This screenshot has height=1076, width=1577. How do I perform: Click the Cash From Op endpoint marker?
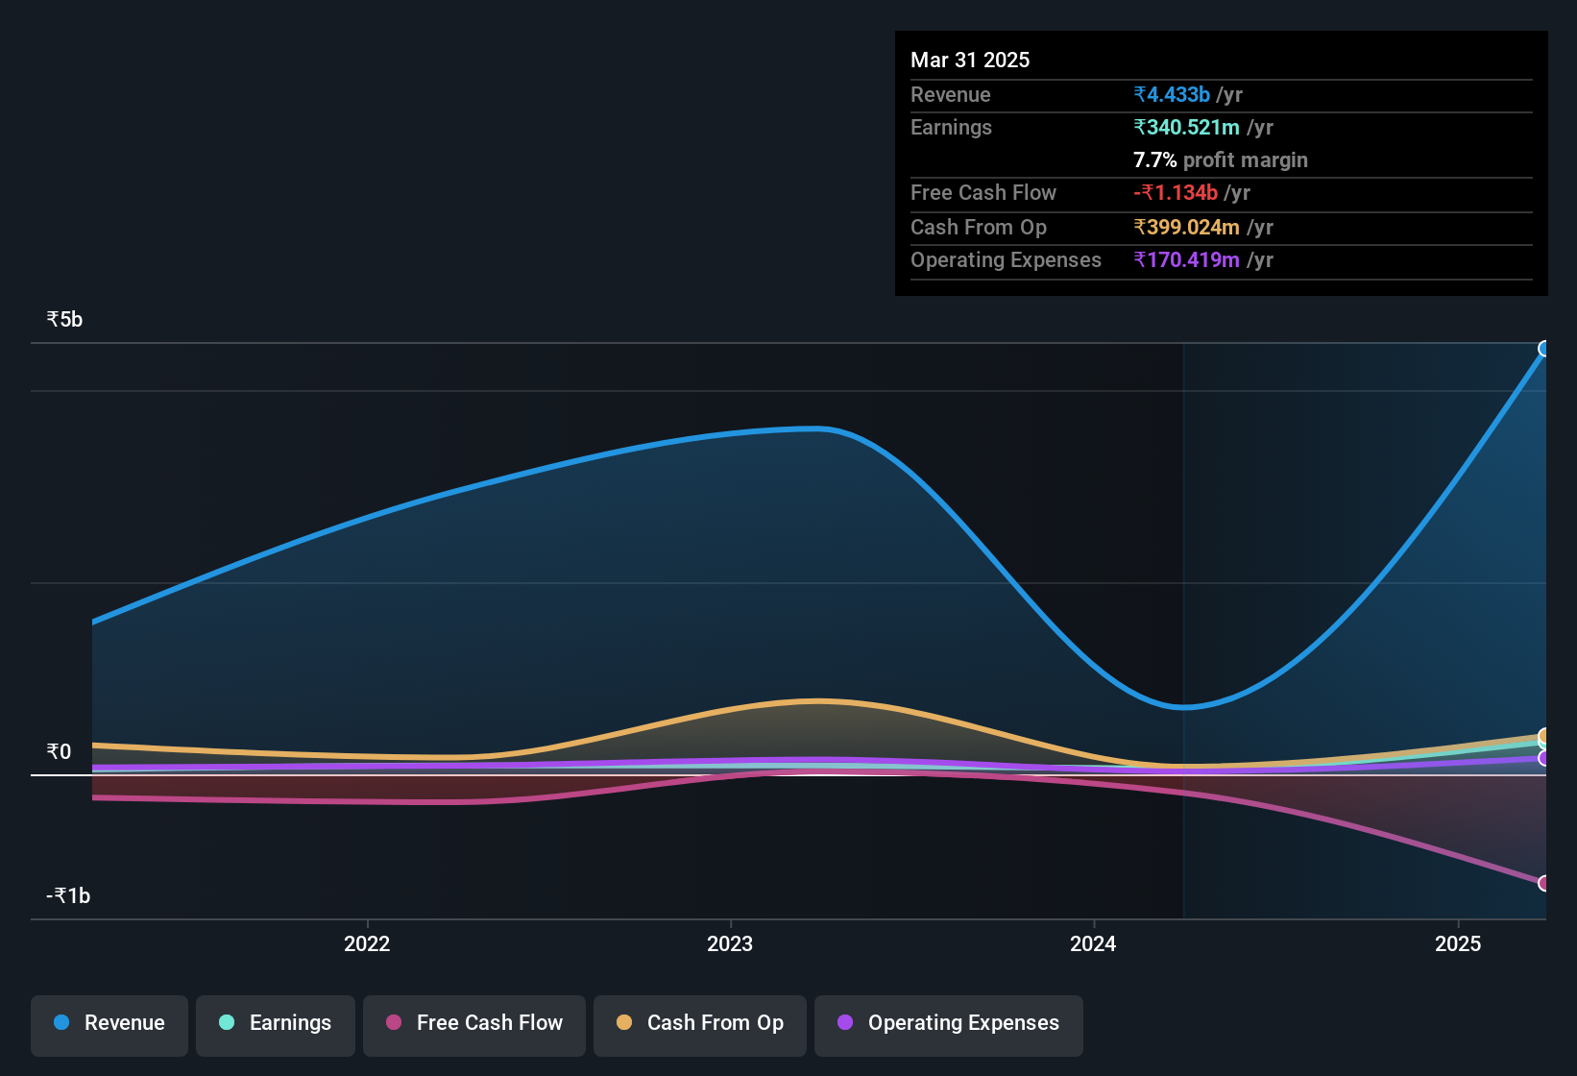tap(1544, 736)
